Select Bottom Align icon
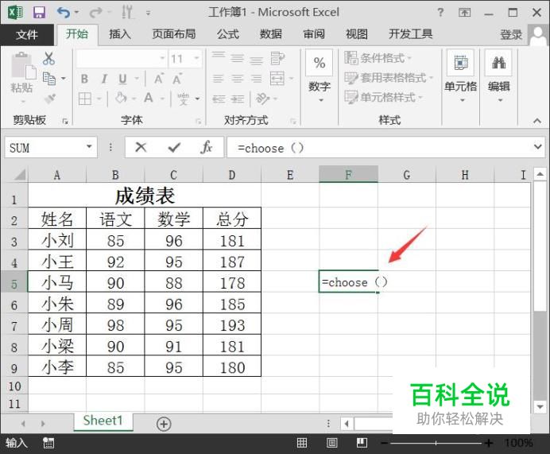 257,60
